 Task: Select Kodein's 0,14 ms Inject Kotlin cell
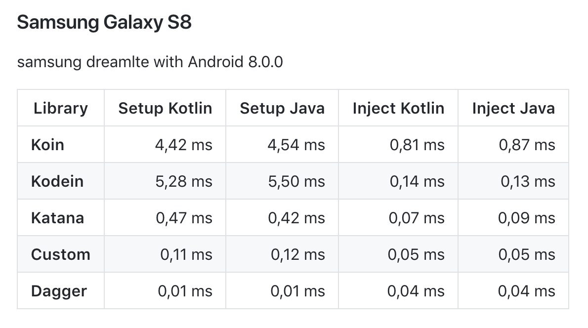point(417,181)
